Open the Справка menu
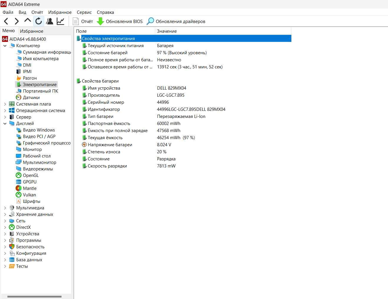Screen dimensions: 388x299 (105, 12)
